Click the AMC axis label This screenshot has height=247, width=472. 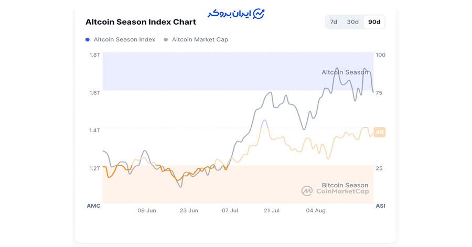coord(93,206)
